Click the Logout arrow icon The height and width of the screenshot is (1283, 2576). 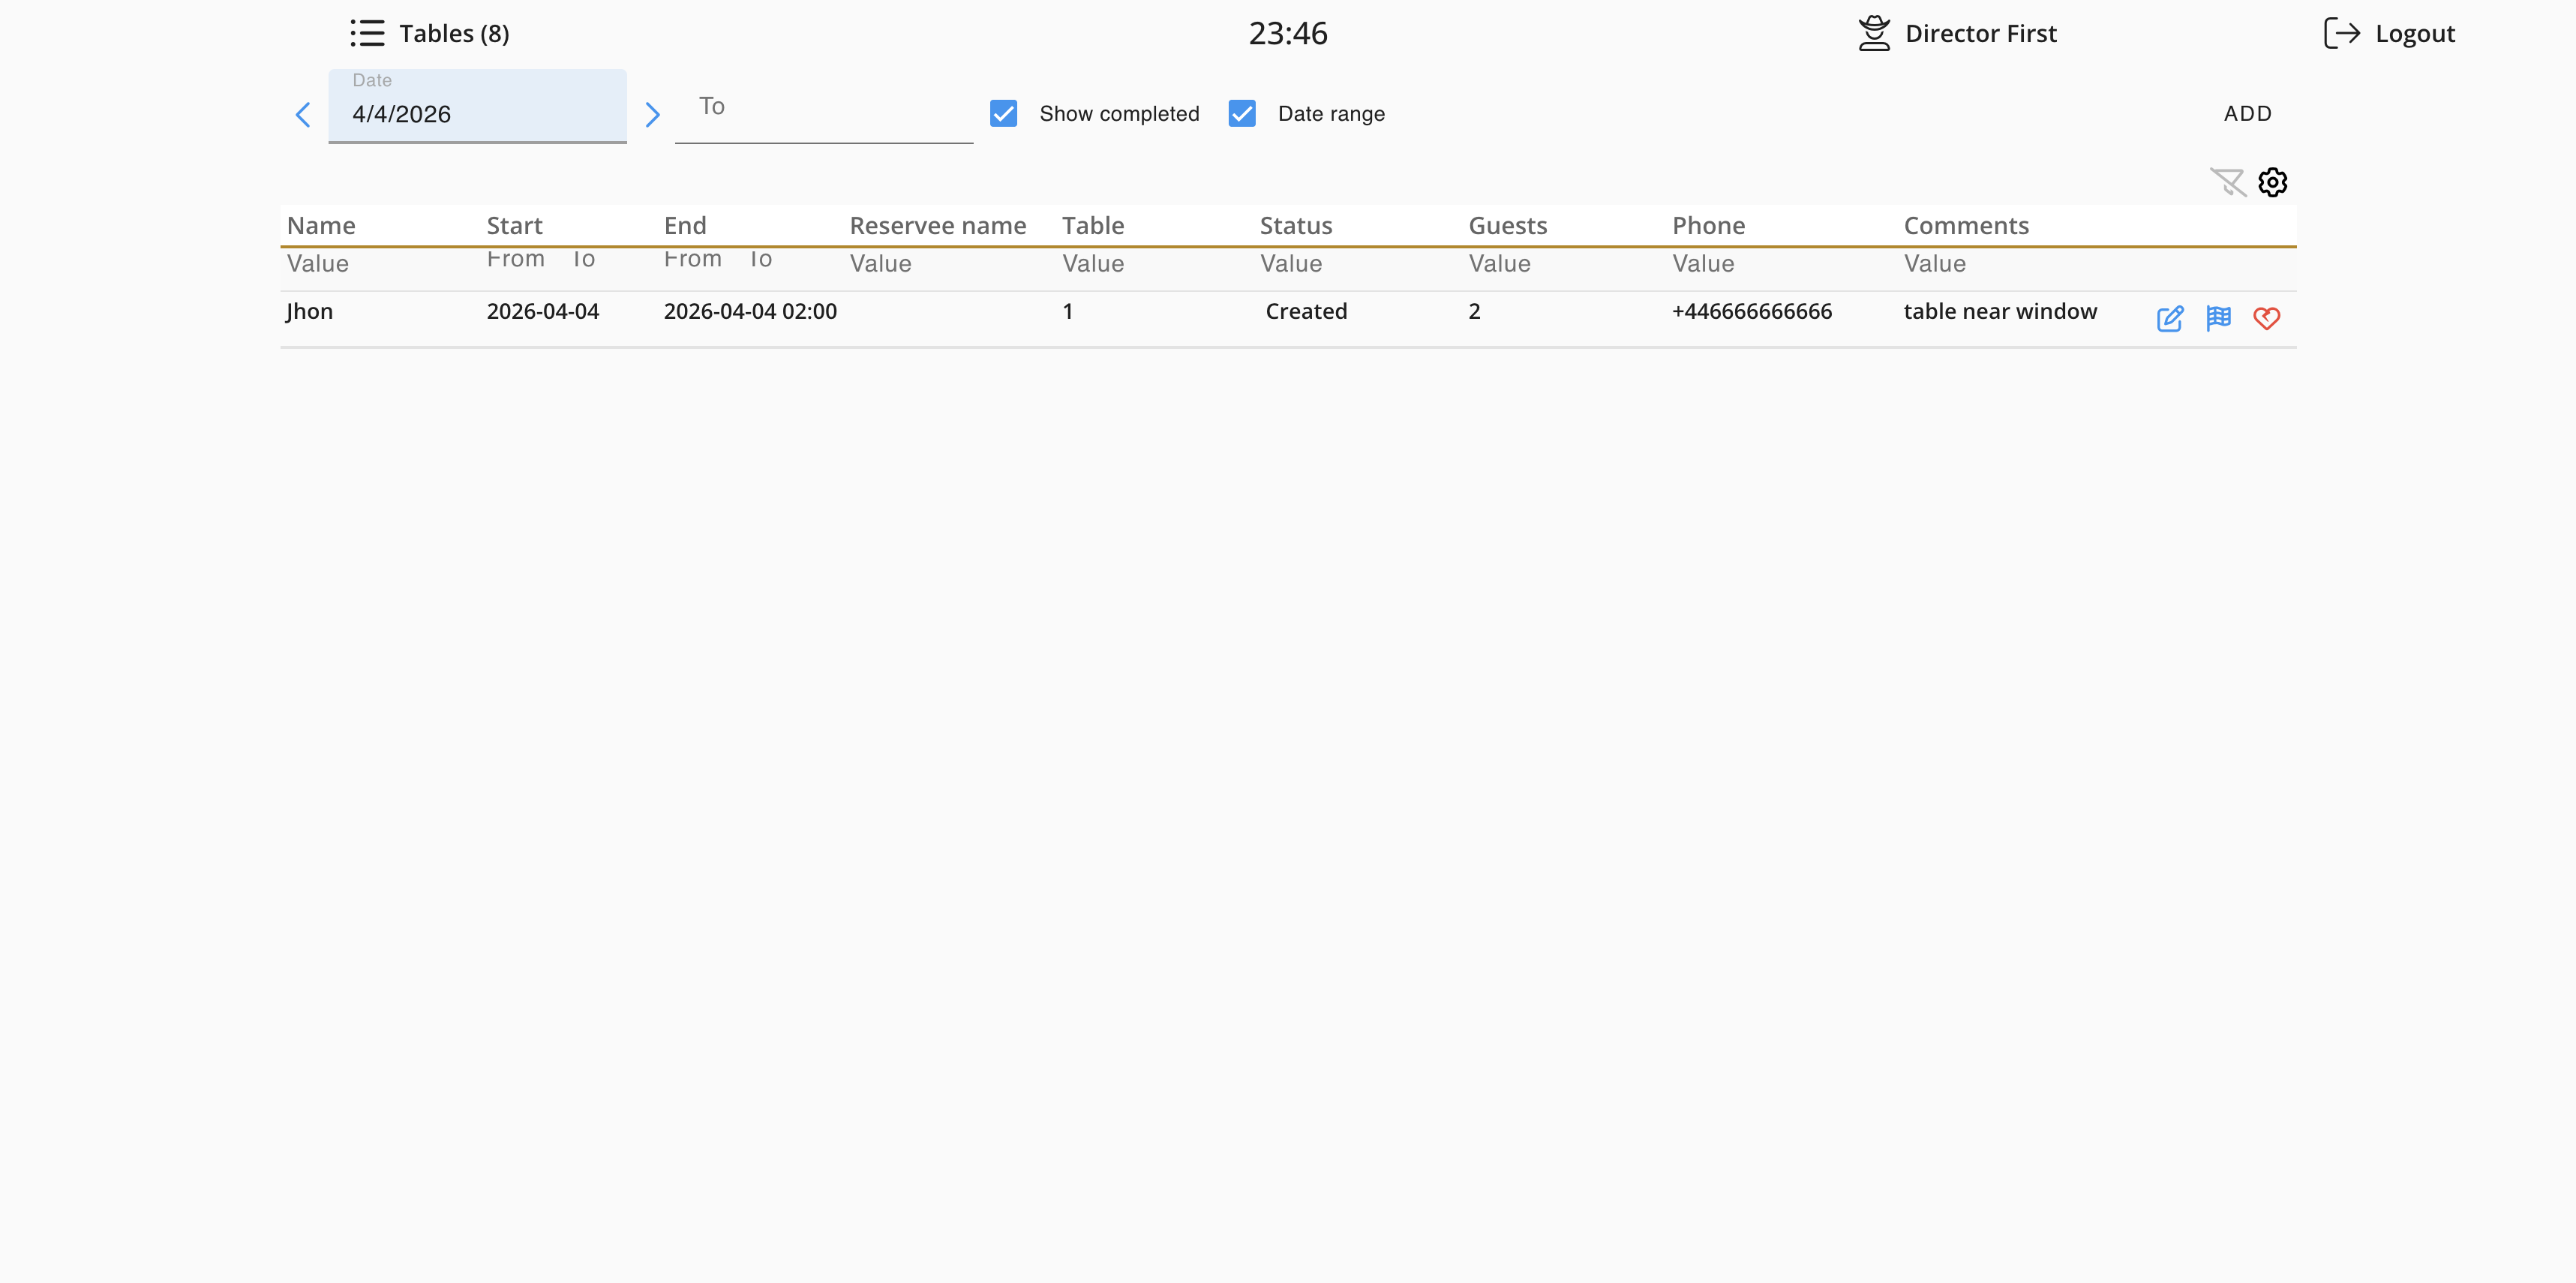(2341, 33)
